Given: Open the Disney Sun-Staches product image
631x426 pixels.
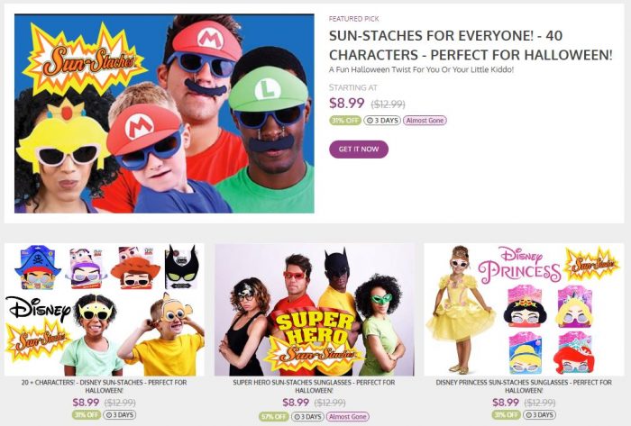Looking at the screenshot, I should [104, 309].
